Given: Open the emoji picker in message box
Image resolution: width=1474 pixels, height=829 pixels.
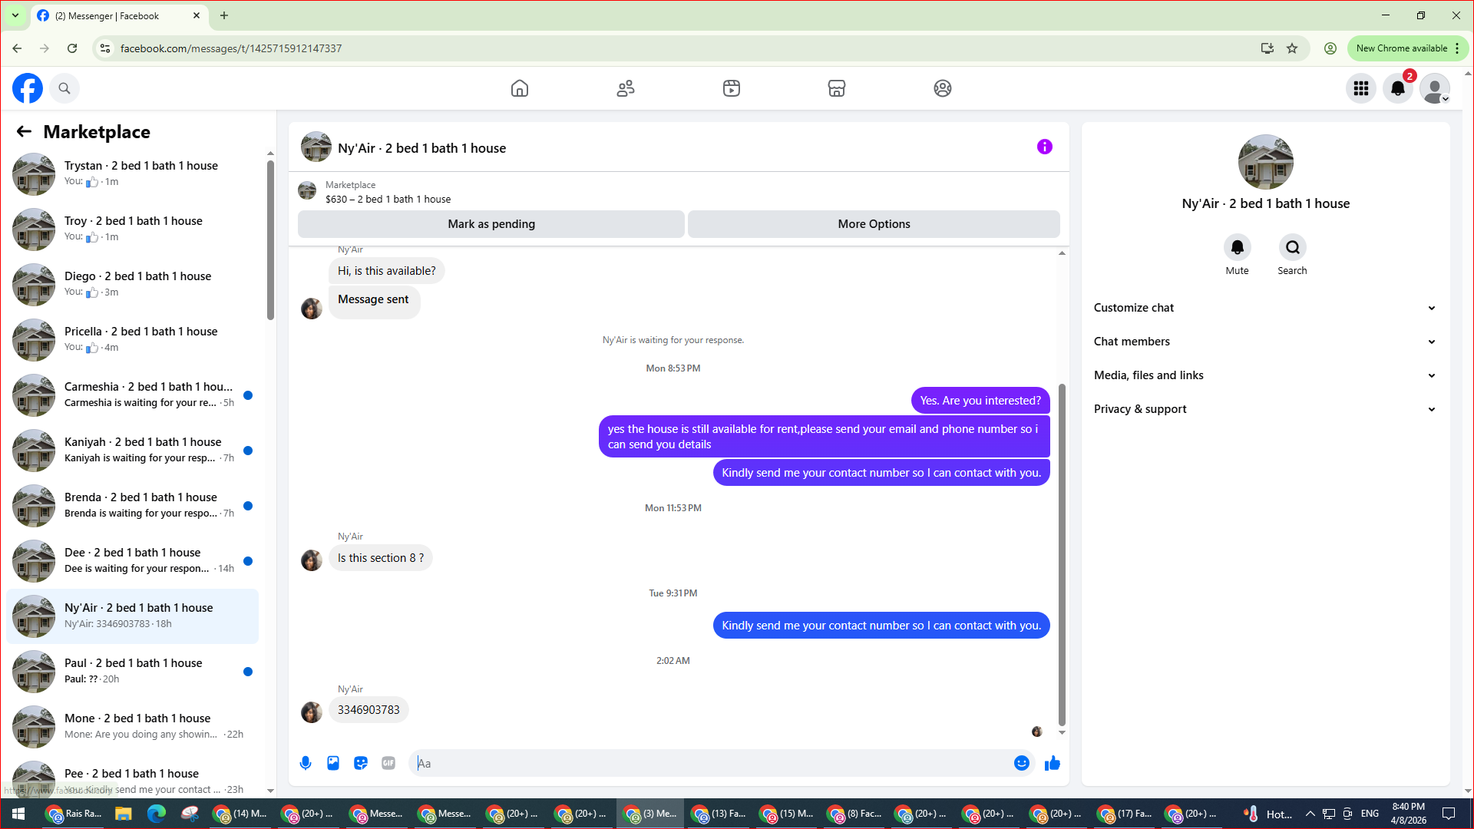Looking at the screenshot, I should pyautogui.click(x=1021, y=763).
